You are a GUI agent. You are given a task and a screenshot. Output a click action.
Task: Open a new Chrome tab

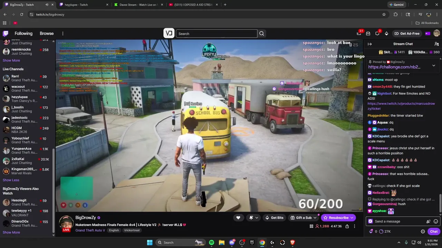[x=225, y=5]
